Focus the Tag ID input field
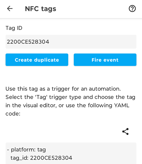Viewport: 142px width, 164px height. (x=71, y=42)
